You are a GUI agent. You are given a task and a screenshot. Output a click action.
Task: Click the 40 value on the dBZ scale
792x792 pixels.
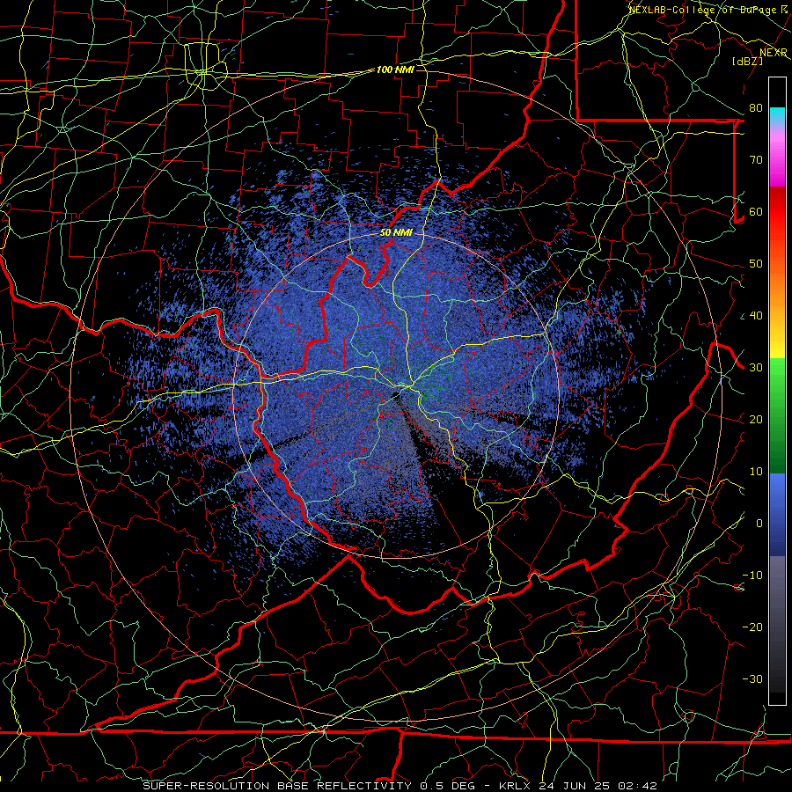(x=756, y=316)
